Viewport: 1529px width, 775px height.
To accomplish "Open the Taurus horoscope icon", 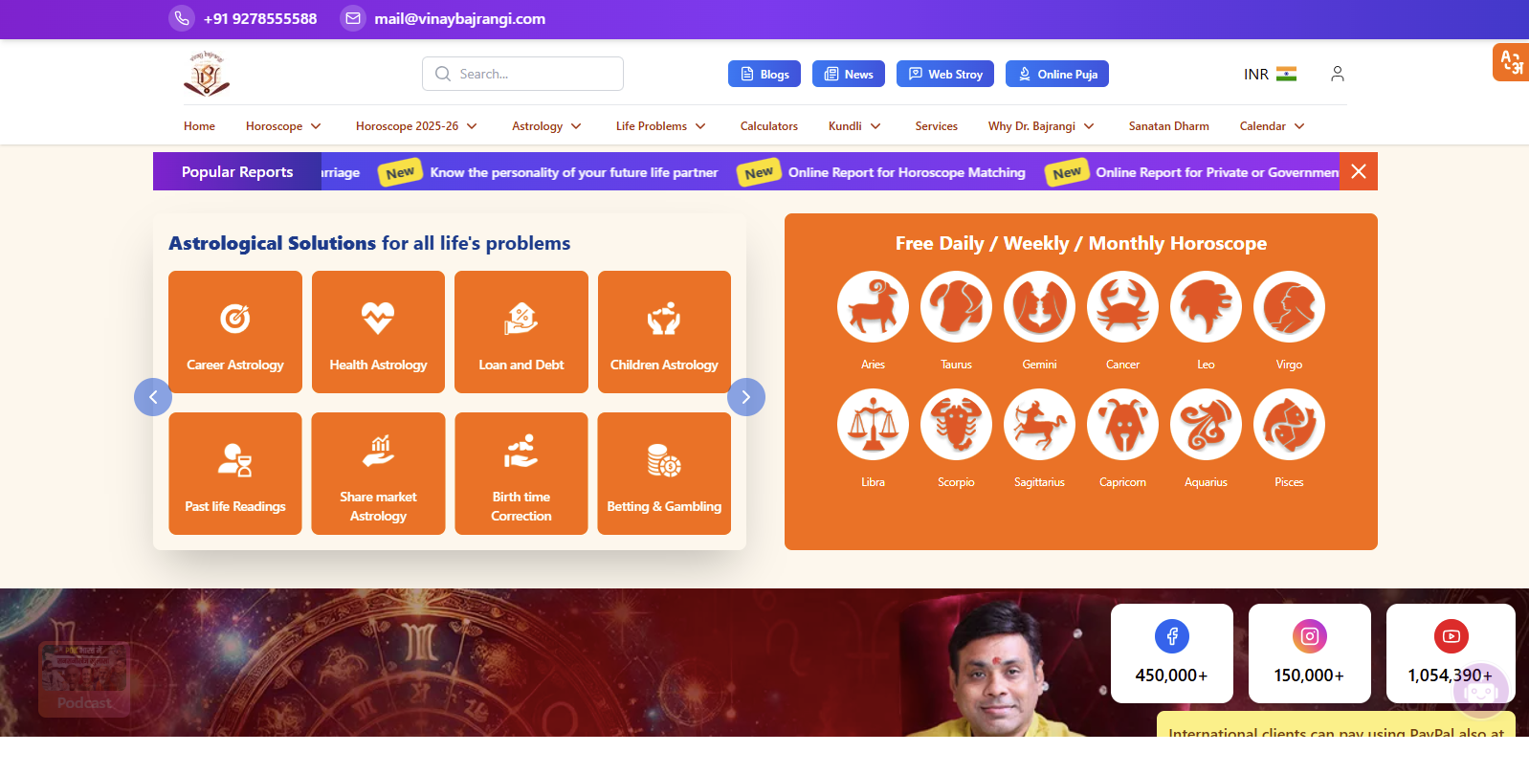I will click(956, 307).
